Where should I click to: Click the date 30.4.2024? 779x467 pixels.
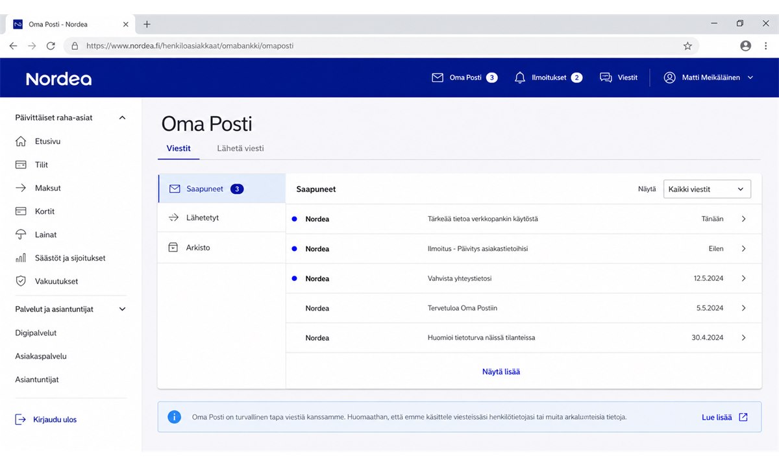[708, 338]
